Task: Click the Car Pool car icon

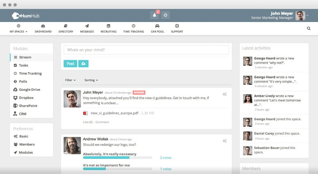Action: pos(158,26)
